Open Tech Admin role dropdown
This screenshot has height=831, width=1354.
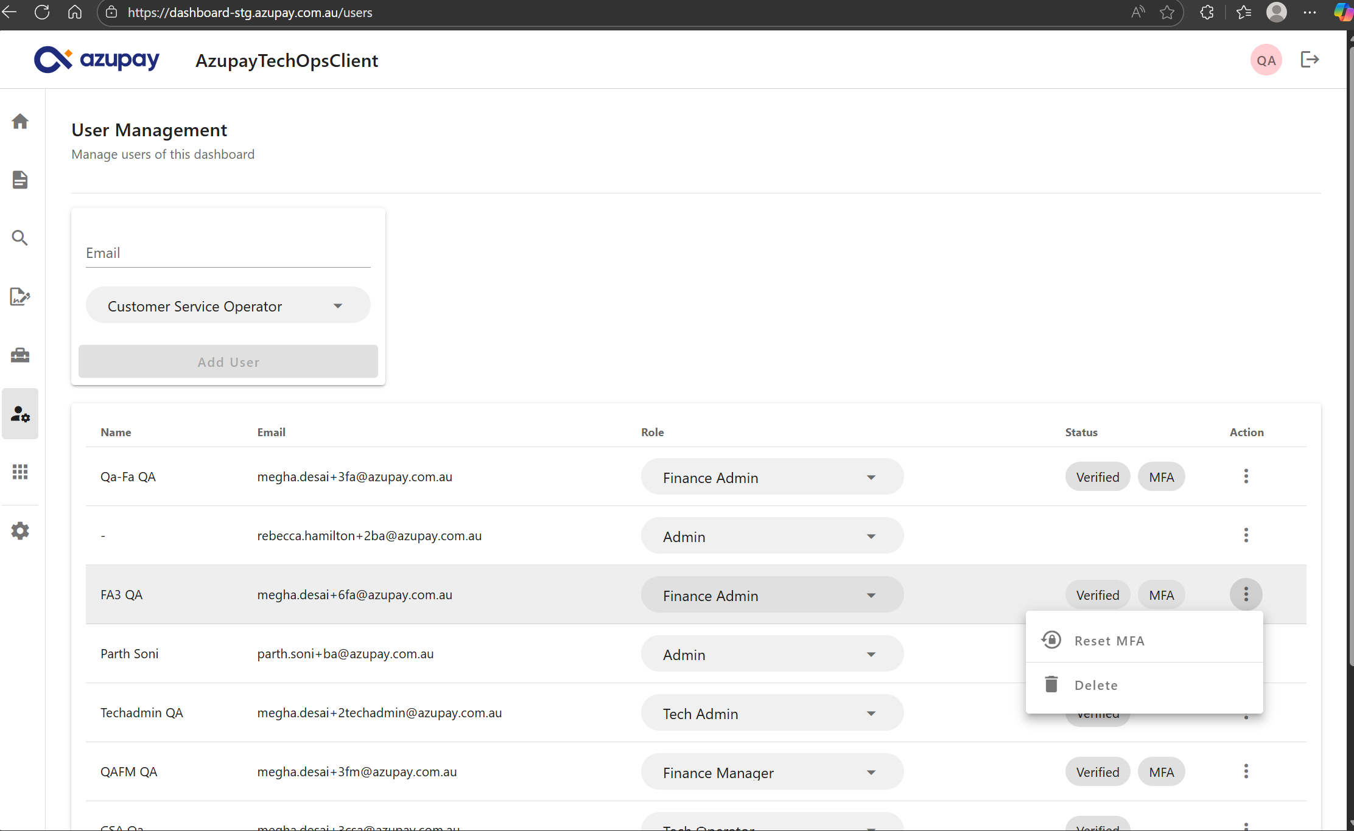pos(771,713)
